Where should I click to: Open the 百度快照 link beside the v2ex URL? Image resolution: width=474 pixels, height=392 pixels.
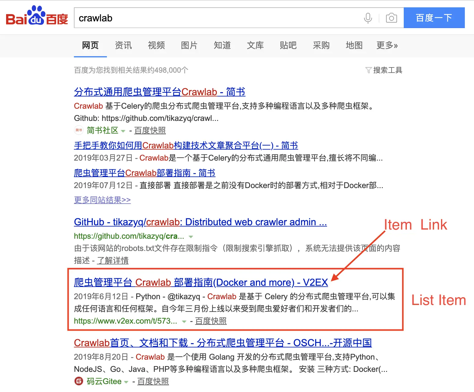[211, 321]
